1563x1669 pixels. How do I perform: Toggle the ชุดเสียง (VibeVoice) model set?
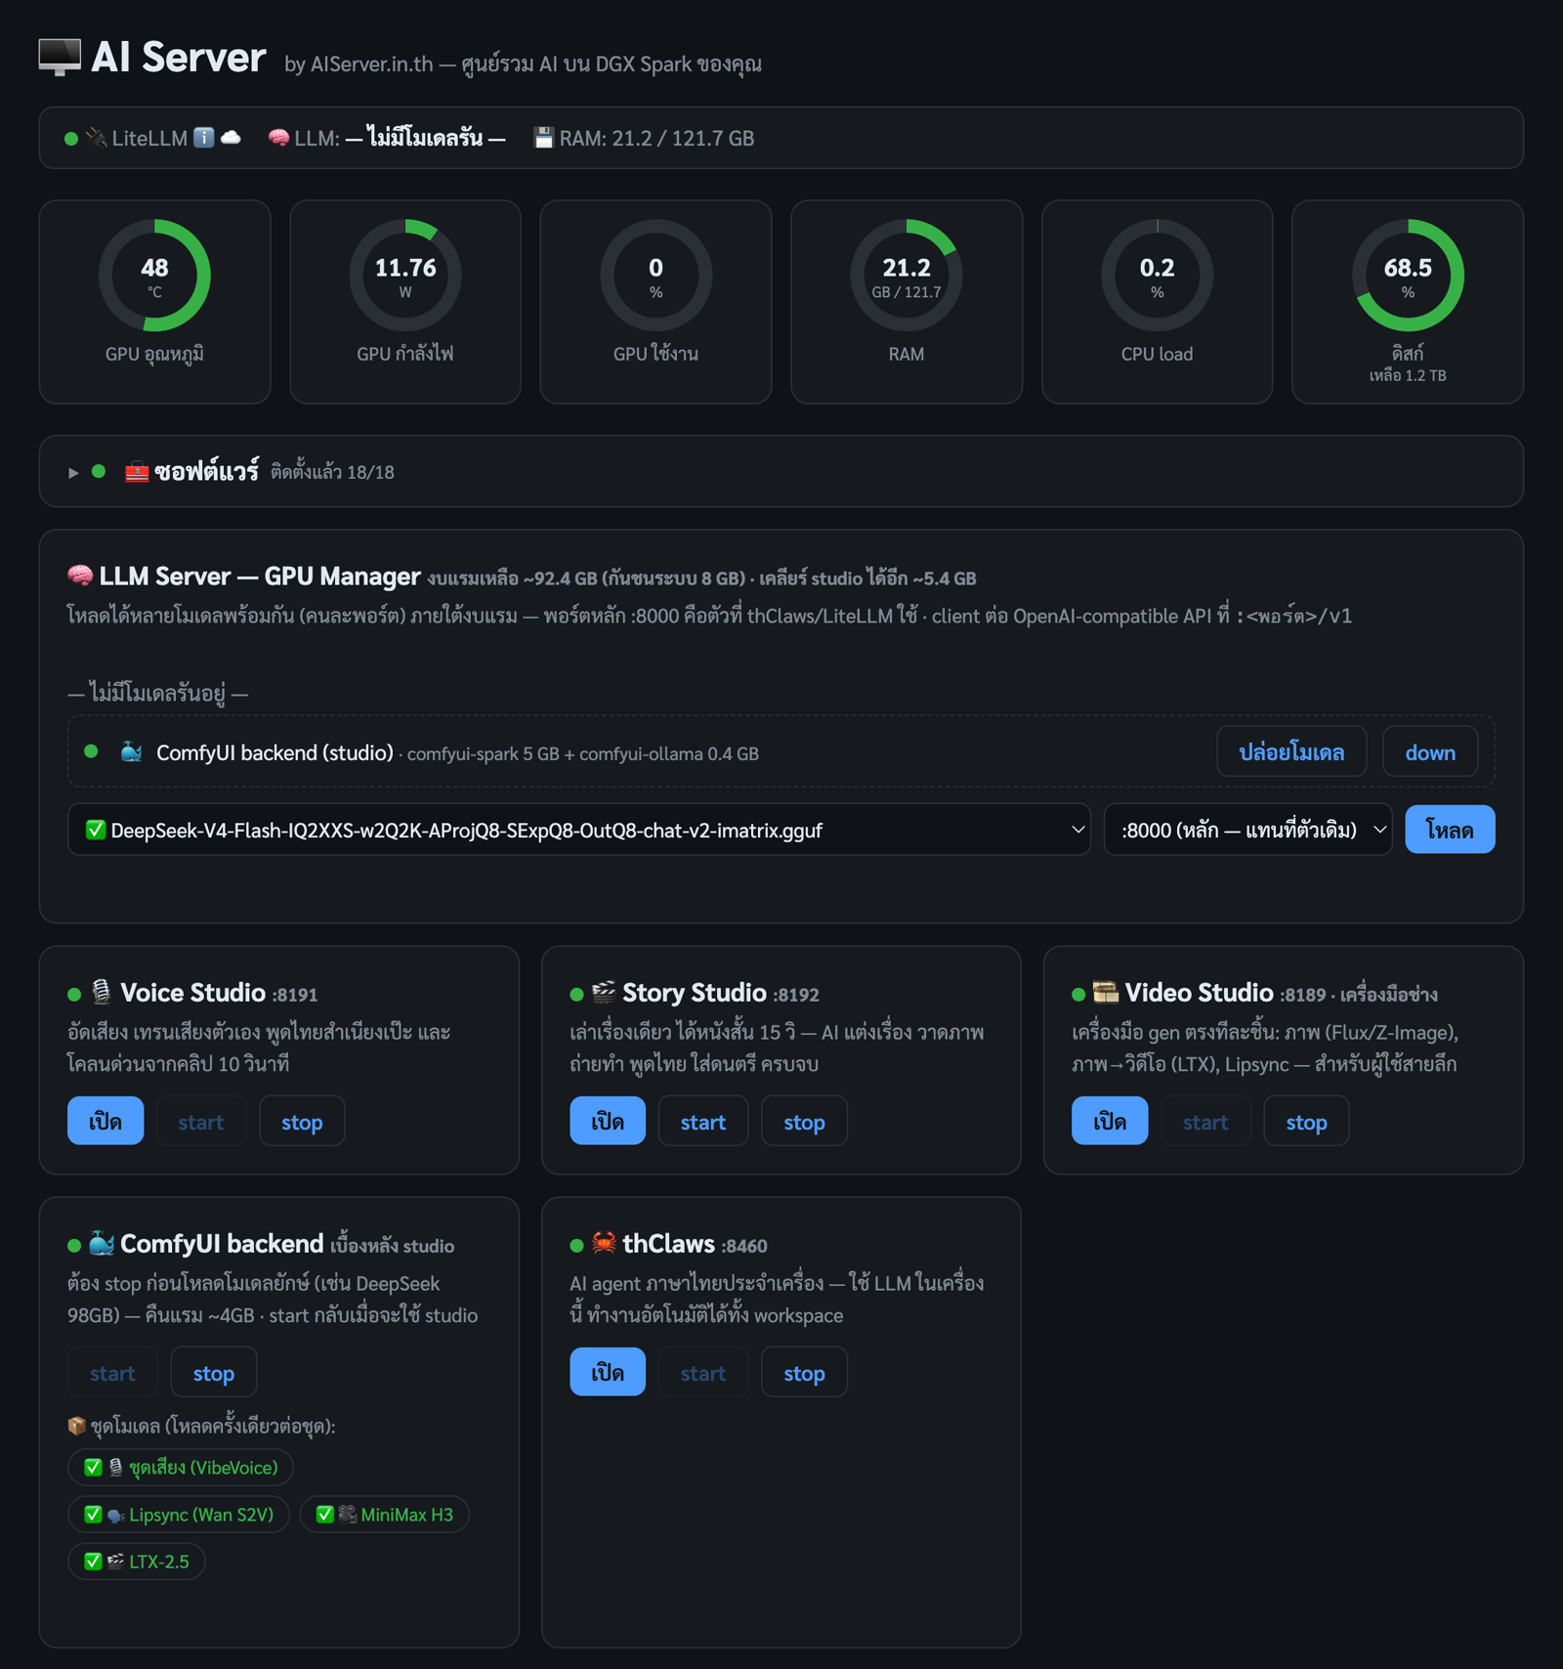181,1467
